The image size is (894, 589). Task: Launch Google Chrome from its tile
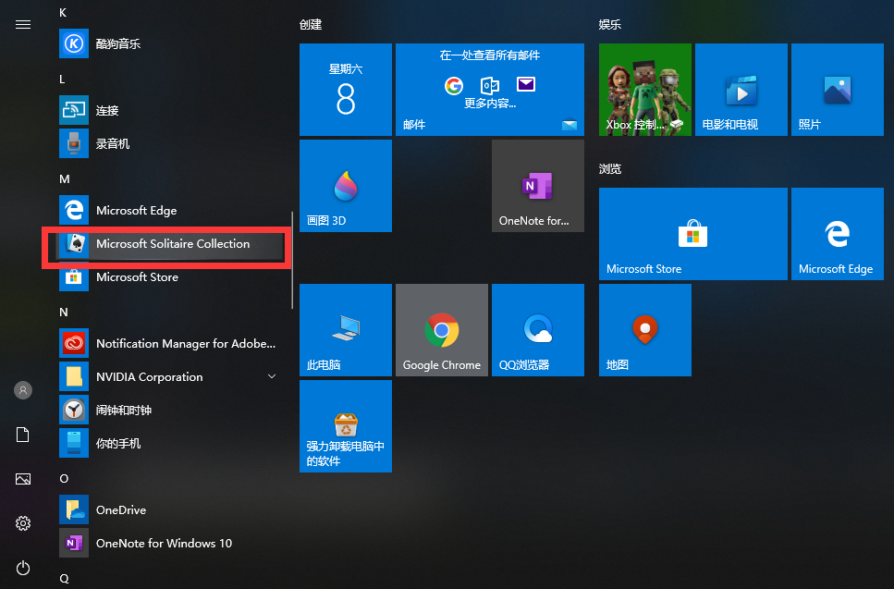click(441, 330)
